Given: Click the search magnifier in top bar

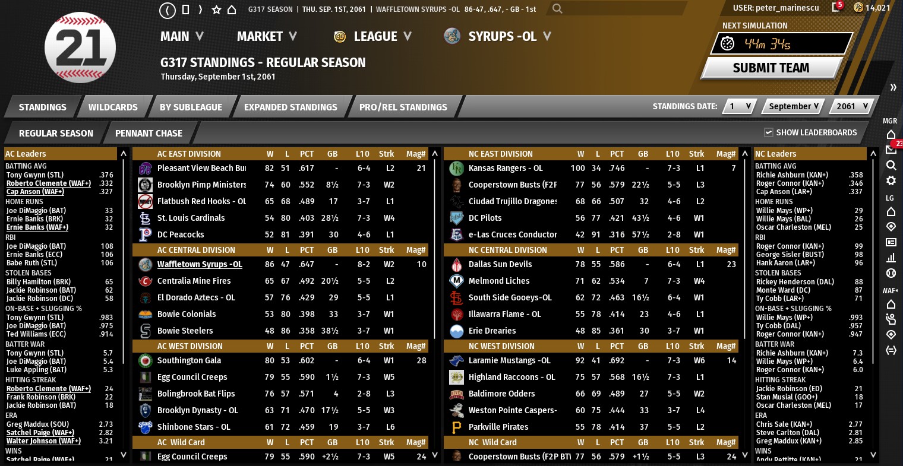Looking at the screenshot, I should [557, 9].
